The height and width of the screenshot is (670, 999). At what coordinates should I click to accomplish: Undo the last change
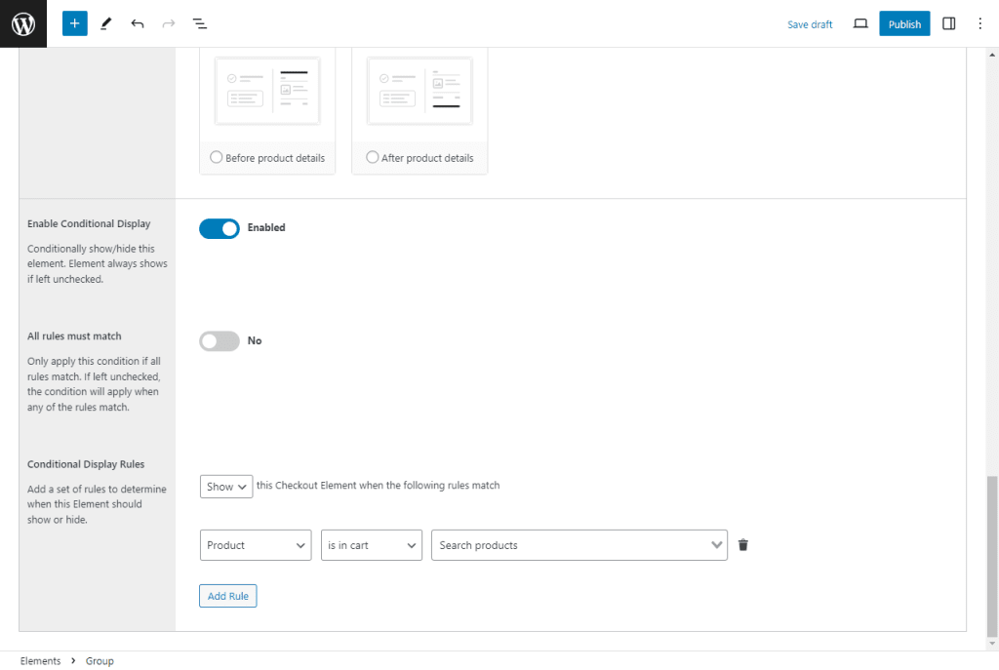pos(137,23)
